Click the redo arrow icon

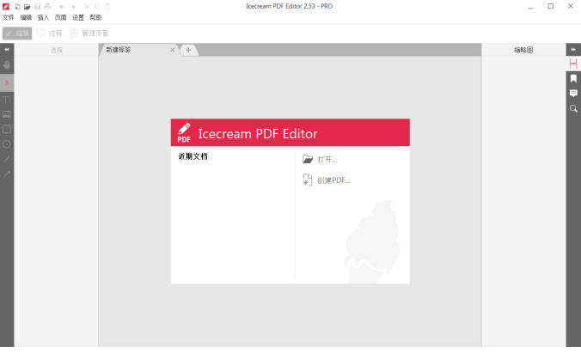point(72,6)
